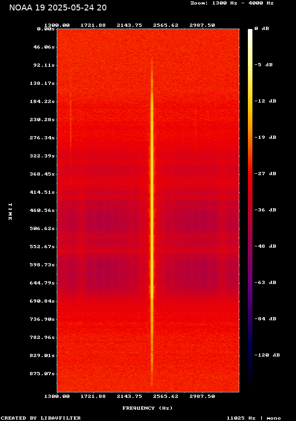Click the "-5 dB" color scale label
296x421 pixels.
pos(263,65)
